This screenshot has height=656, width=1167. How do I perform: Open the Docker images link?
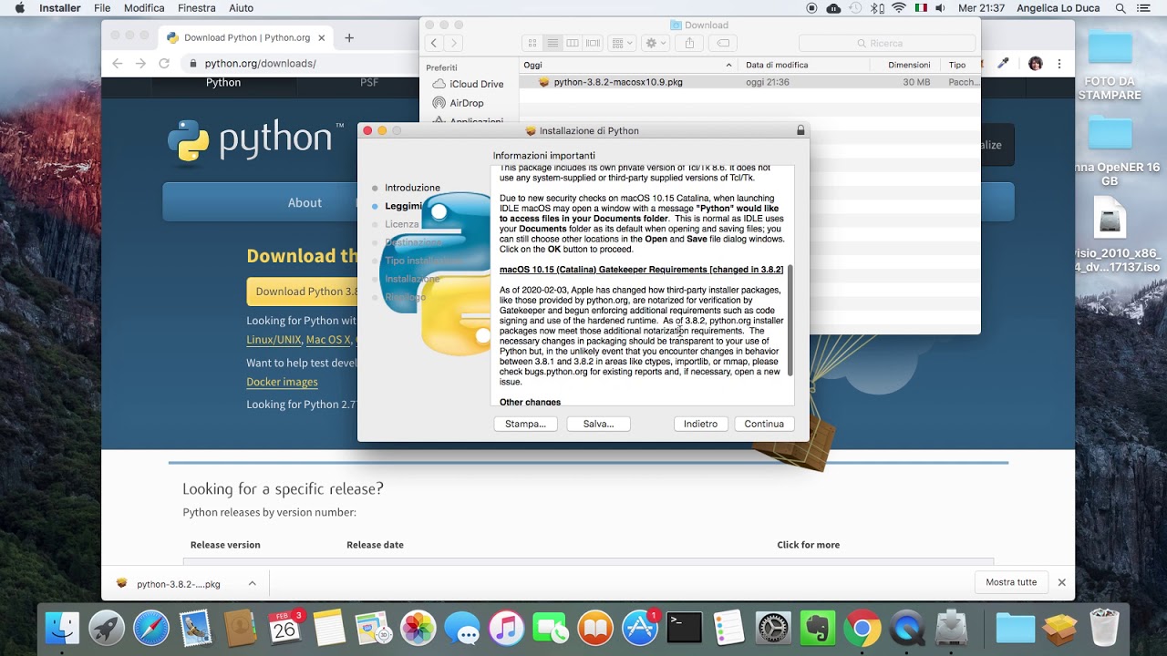282,382
